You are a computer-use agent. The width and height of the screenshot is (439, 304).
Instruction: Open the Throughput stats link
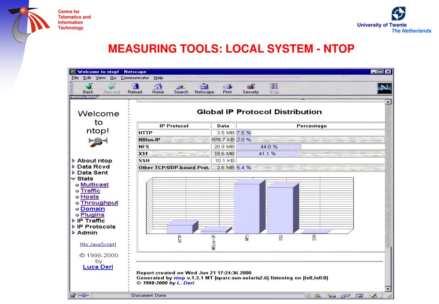coord(99,203)
